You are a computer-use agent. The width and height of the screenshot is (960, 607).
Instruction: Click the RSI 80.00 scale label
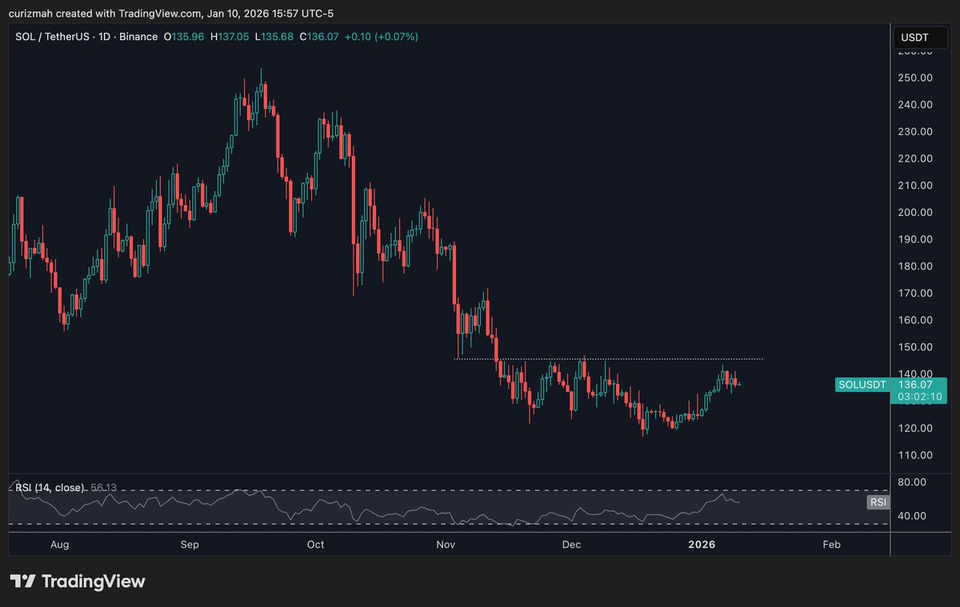(x=910, y=482)
